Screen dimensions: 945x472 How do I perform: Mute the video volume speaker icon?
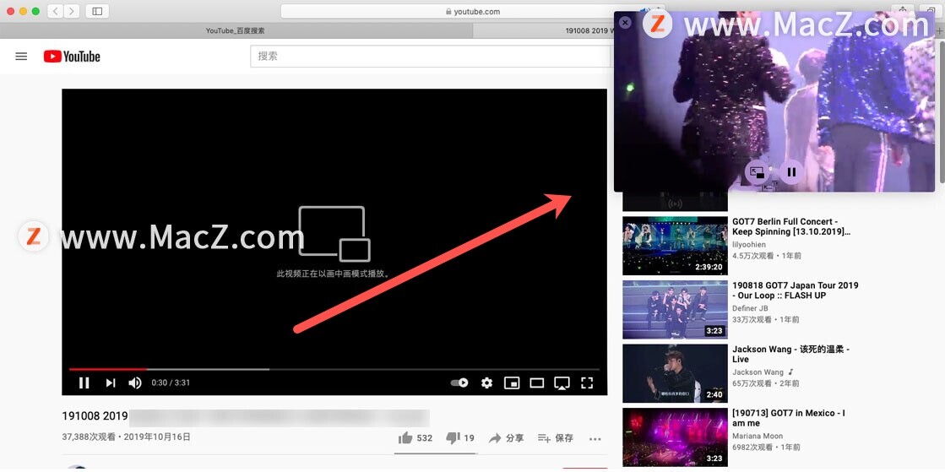pos(135,382)
